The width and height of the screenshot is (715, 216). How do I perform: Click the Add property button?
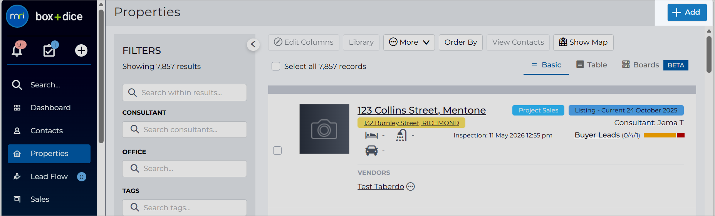[687, 12]
